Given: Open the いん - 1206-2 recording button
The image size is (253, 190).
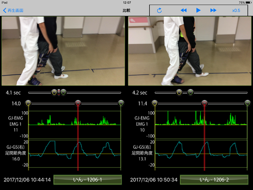Looking at the screenshot, I should click(x=214, y=180).
